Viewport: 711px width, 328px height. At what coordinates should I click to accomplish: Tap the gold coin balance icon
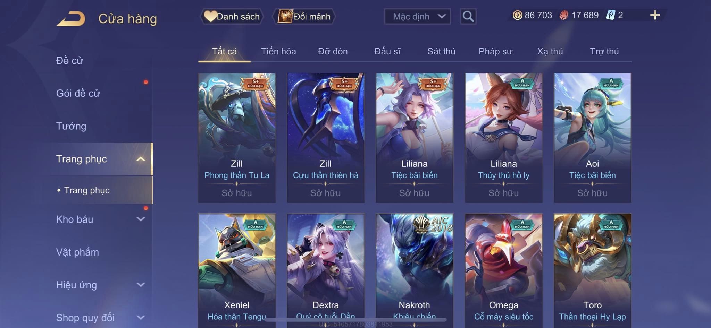pos(517,15)
